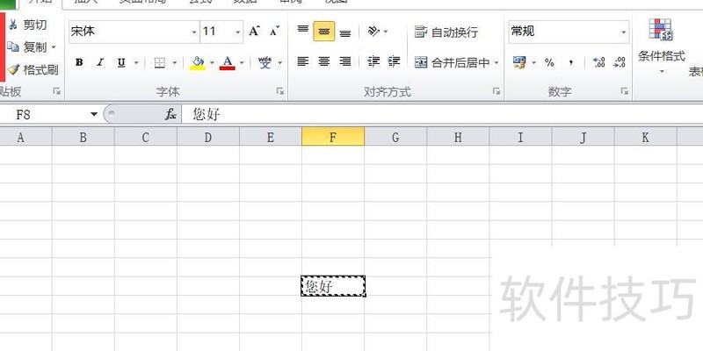Apply cell borders icon
Viewport: 703px width, 351px height.
click(160, 62)
